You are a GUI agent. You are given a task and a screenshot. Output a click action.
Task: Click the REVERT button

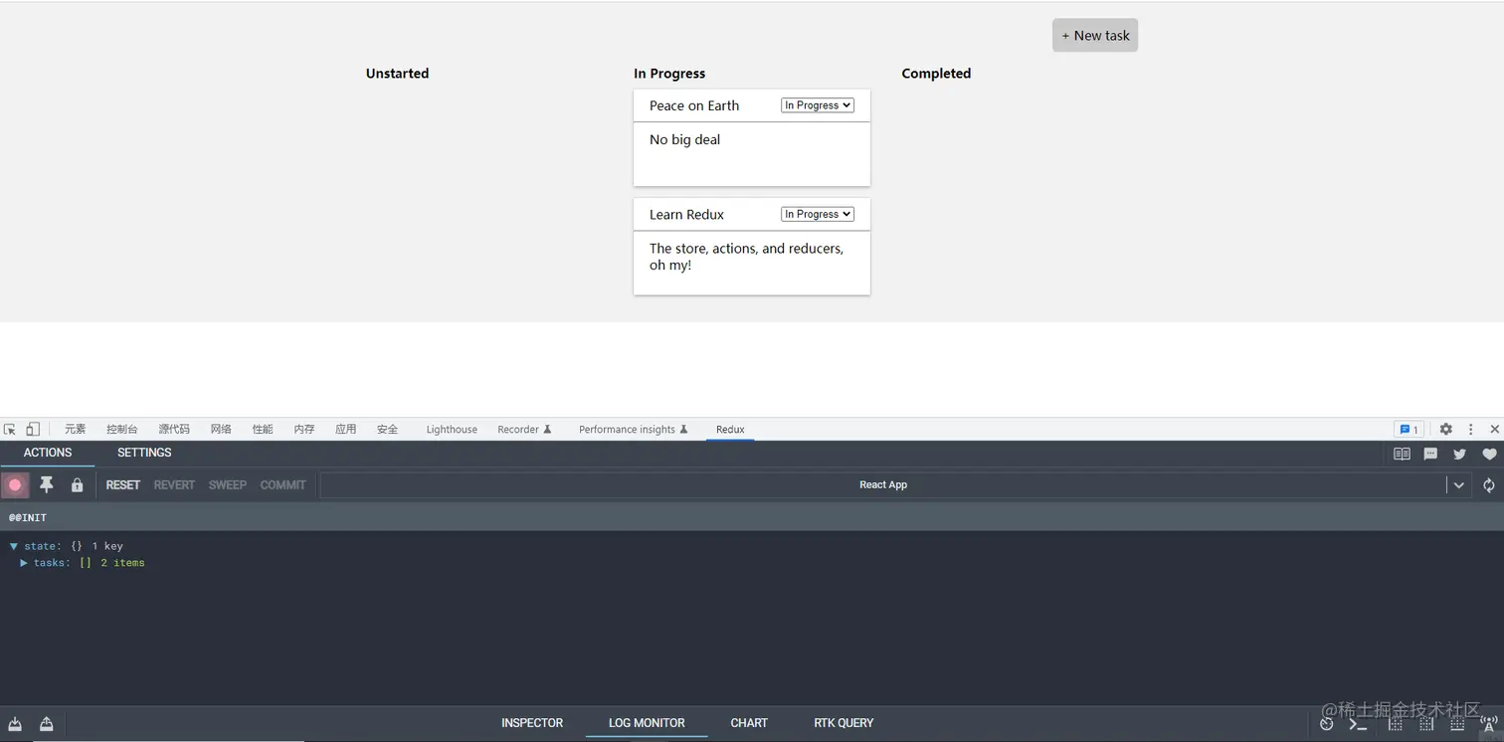(174, 485)
